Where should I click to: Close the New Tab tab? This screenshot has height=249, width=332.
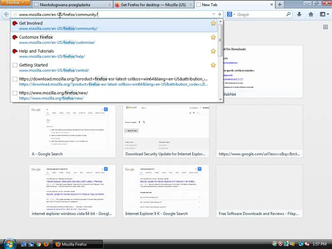click(272, 5)
